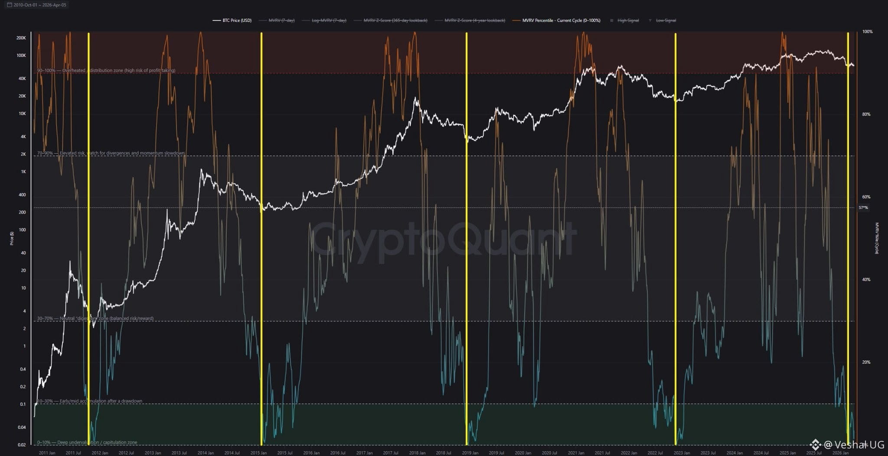Click the '2017 Jan' time axis label
The width and height of the screenshot is (888, 456).
coord(364,453)
